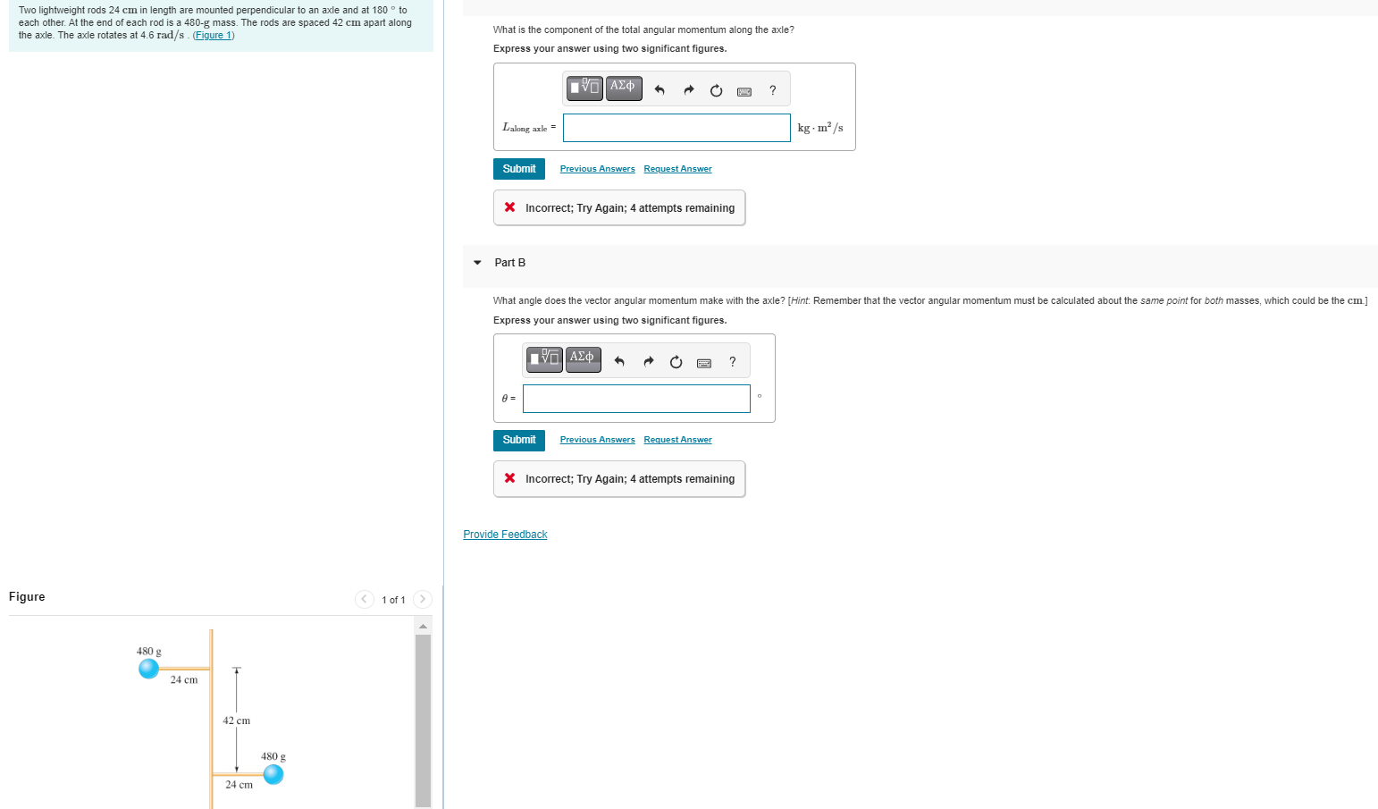Click the next figure arrow
The image size is (1378, 809).
point(422,599)
